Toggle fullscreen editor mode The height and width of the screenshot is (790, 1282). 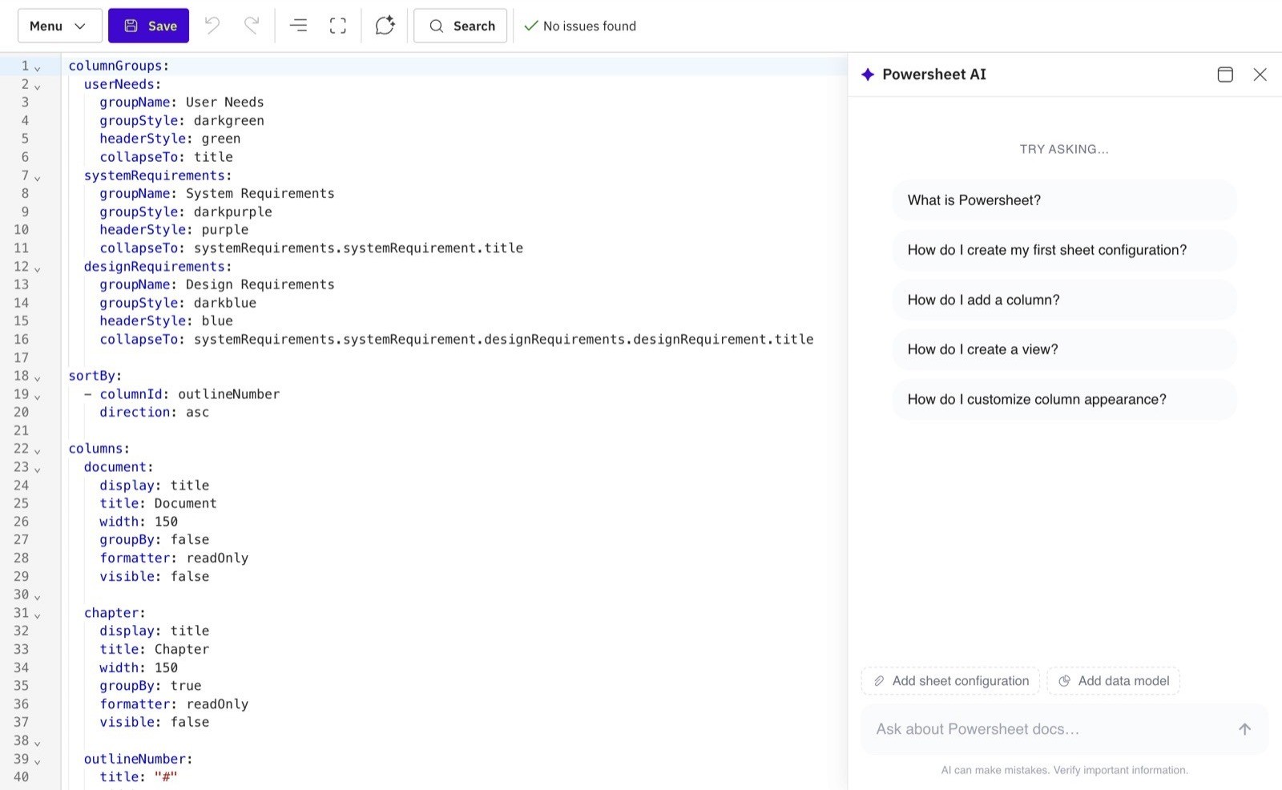point(338,26)
